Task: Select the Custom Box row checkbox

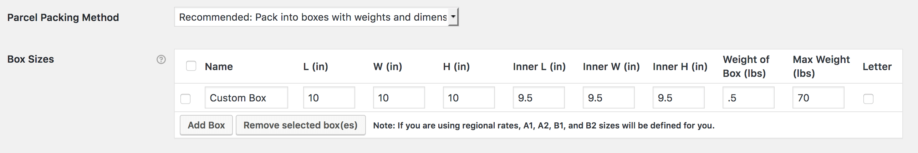Action: [185, 99]
